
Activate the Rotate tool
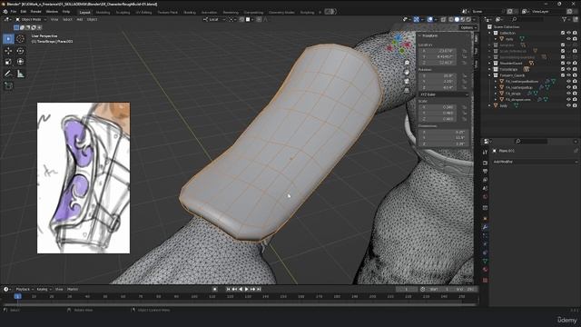pyautogui.click(x=20, y=51)
